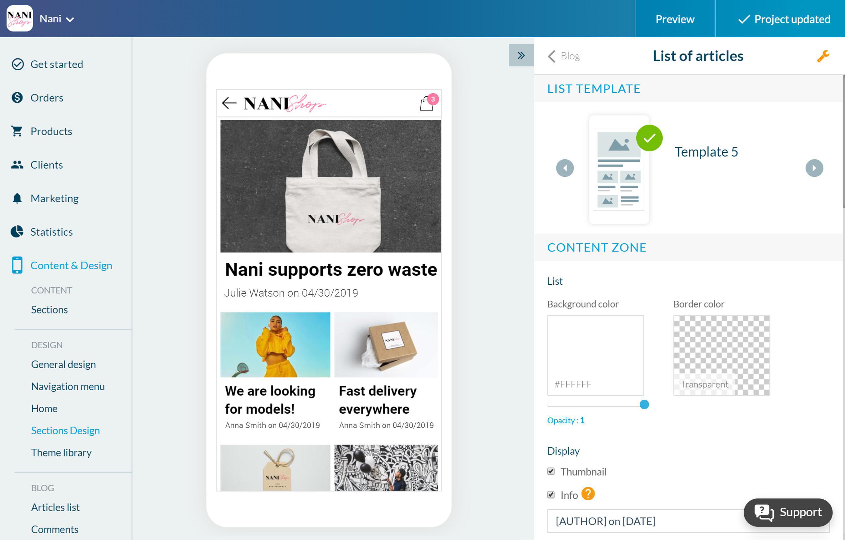
Task: Open the Support chat bubble
Action: click(x=788, y=512)
